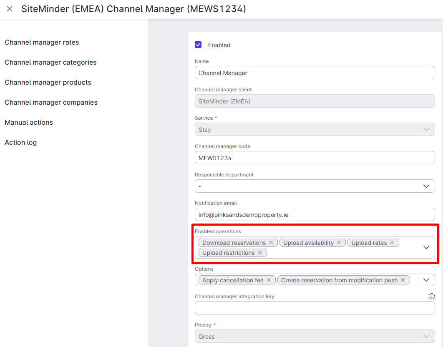View Channel manager companies
This screenshot has width=443, height=347.
(51, 102)
